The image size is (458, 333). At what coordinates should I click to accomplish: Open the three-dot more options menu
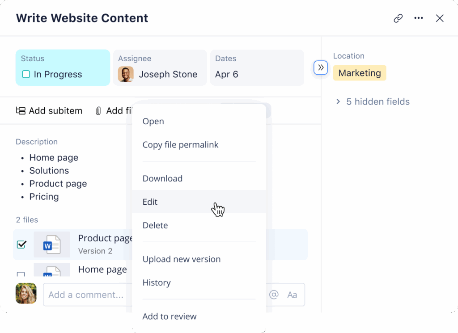tap(419, 18)
